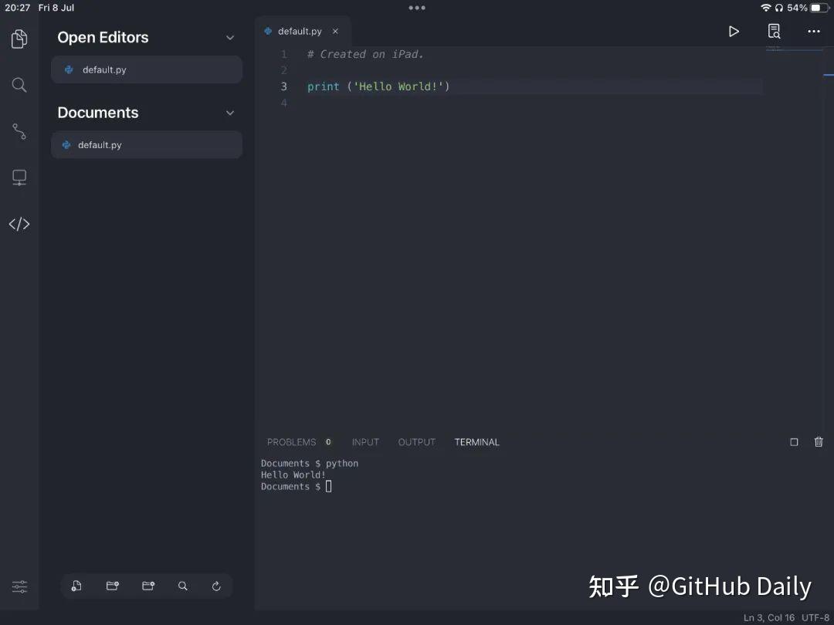Switch to the OUTPUT tab
This screenshot has height=625, width=834.
click(x=416, y=441)
